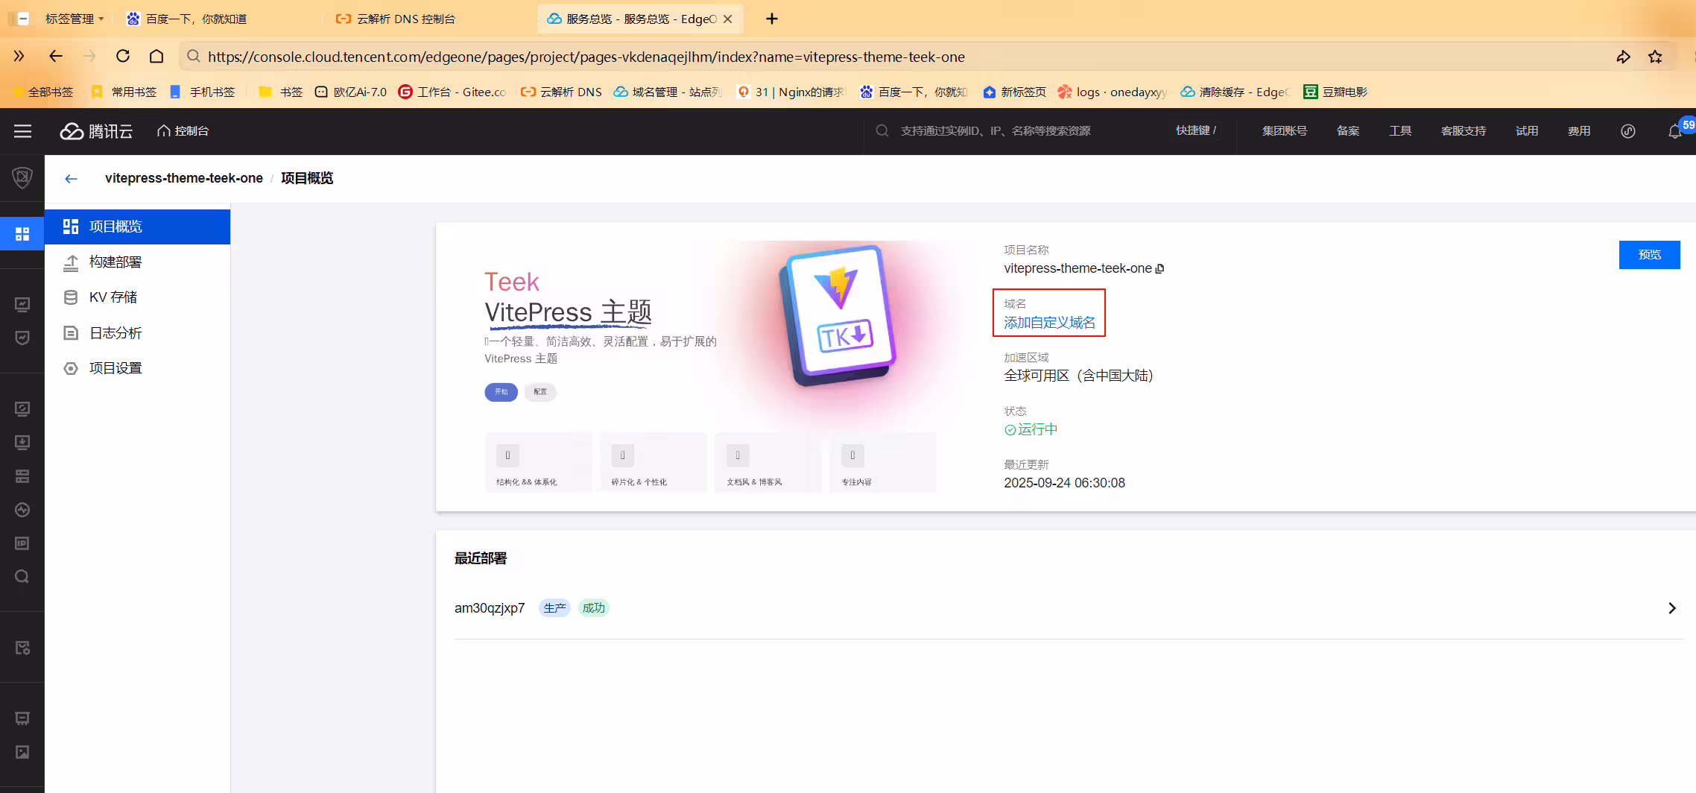
Task: Click the 成功 status tag
Action: [x=594, y=608]
